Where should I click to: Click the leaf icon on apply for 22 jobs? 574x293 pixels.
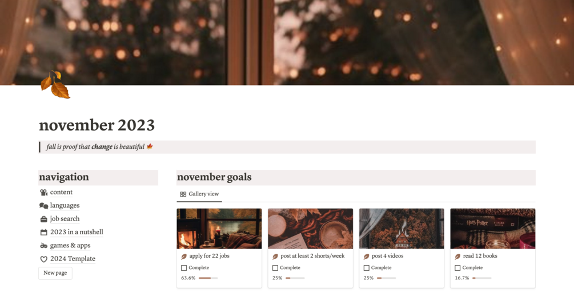pyautogui.click(x=184, y=257)
